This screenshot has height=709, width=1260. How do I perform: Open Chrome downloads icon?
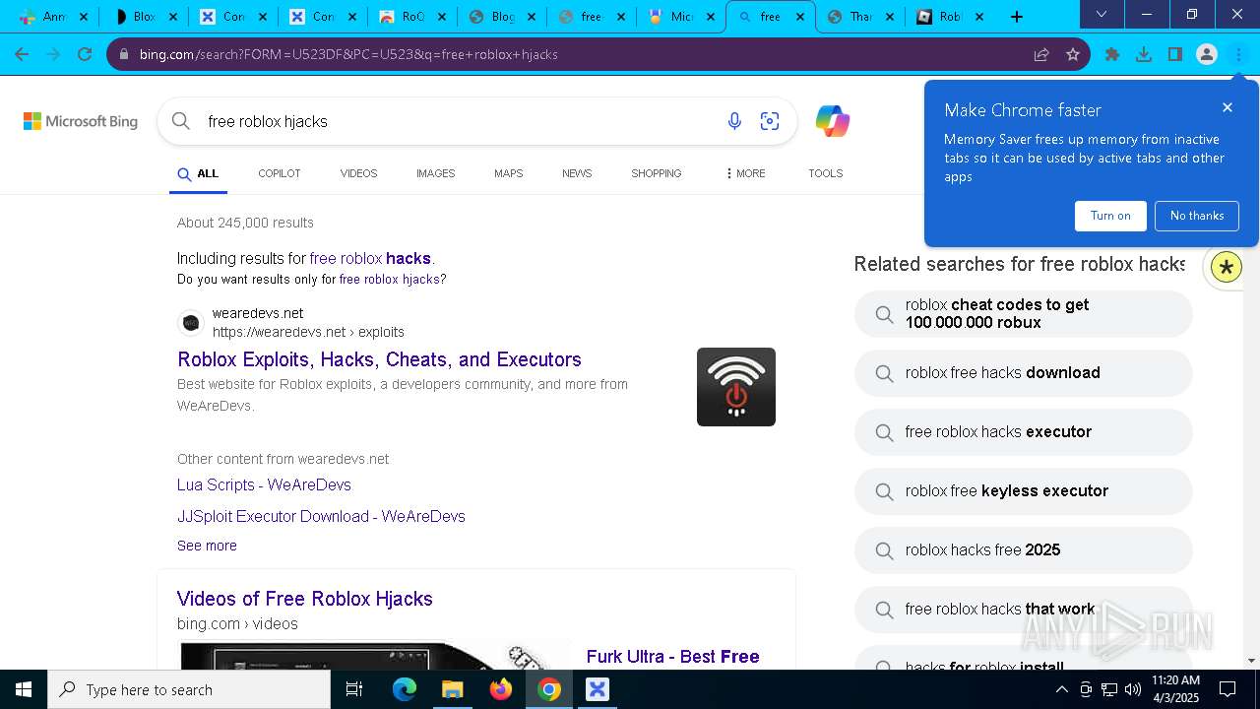tap(1144, 54)
